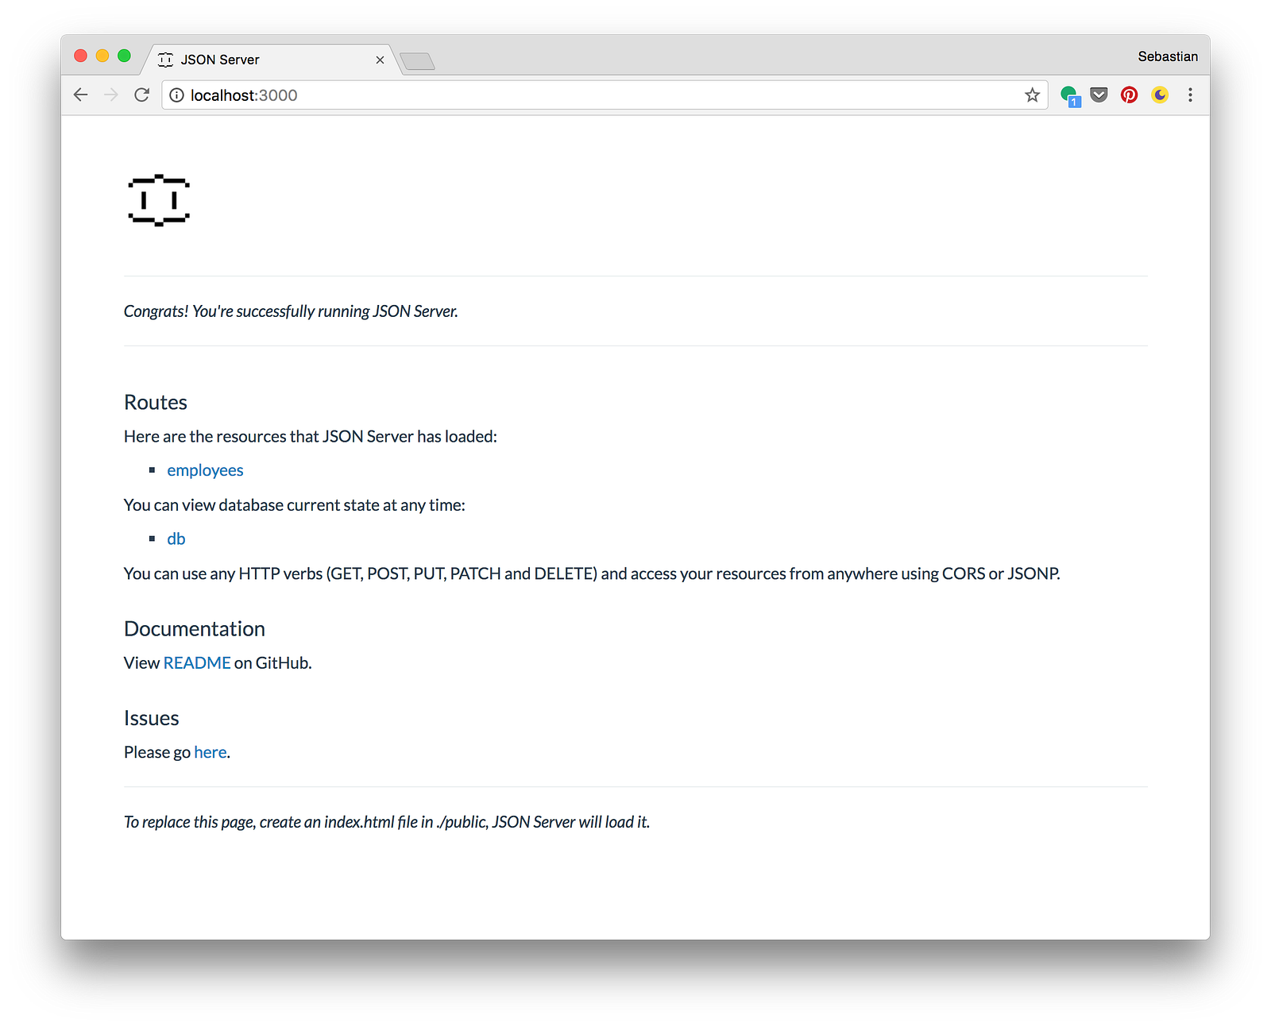The image size is (1271, 1027).
Task: Focus the localhost:3000 address bar
Action: click(x=604, y=95)
